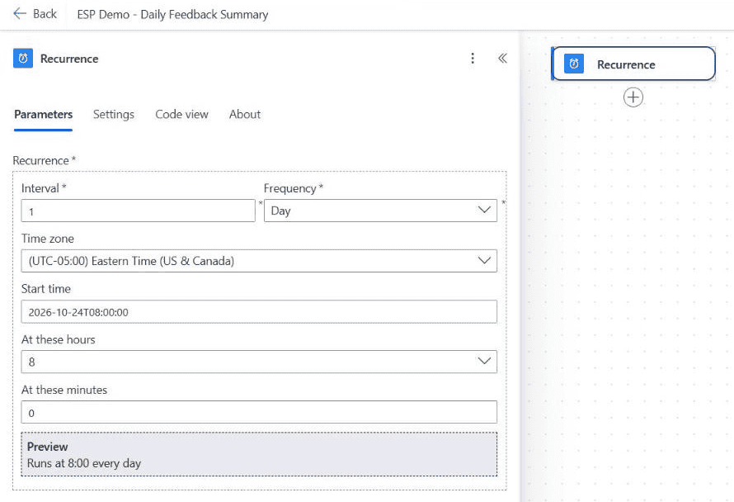Click the Recurrence section label above the form

(44, 160)
